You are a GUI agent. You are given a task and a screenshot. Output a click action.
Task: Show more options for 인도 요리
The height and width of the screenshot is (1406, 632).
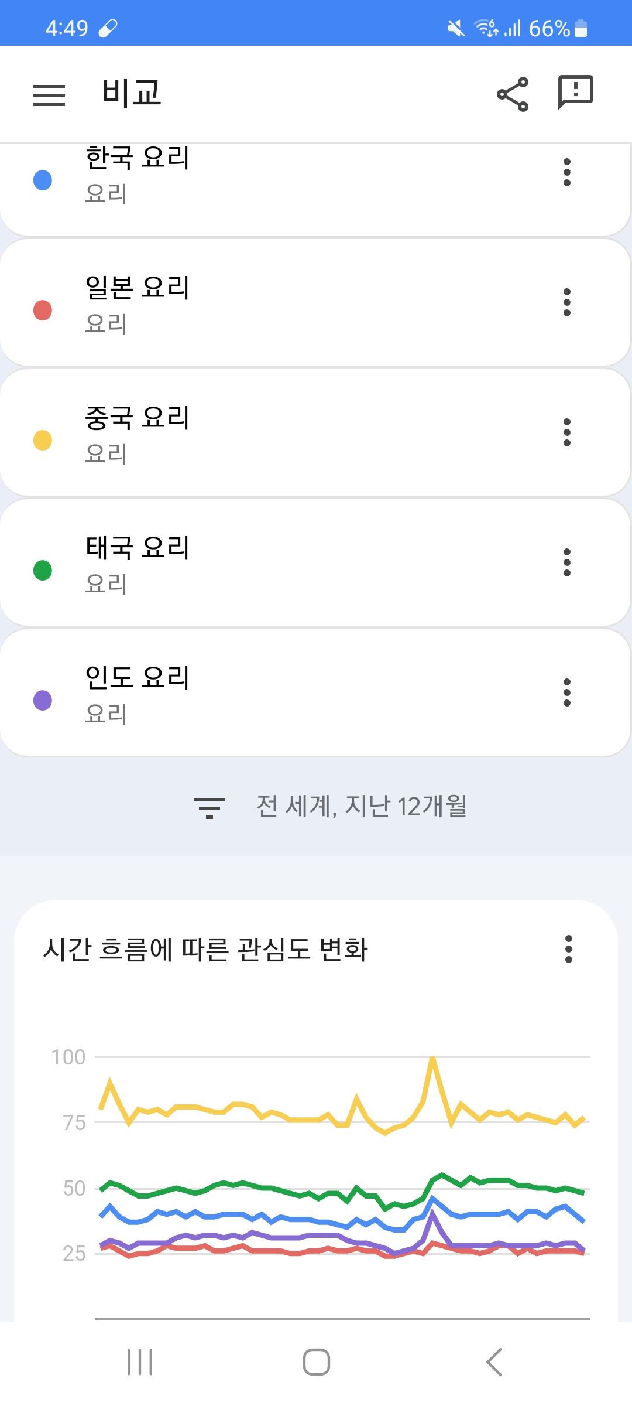566,692
